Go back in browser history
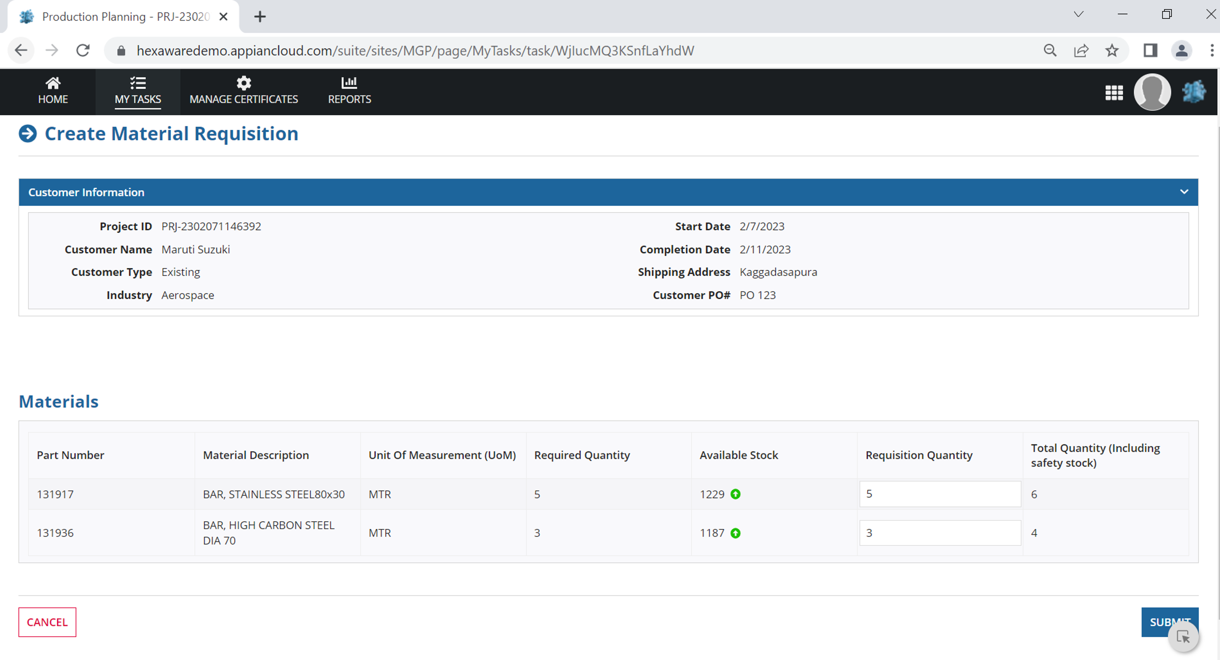Viewport: 1220px width, 660px height. click(21, 50)
